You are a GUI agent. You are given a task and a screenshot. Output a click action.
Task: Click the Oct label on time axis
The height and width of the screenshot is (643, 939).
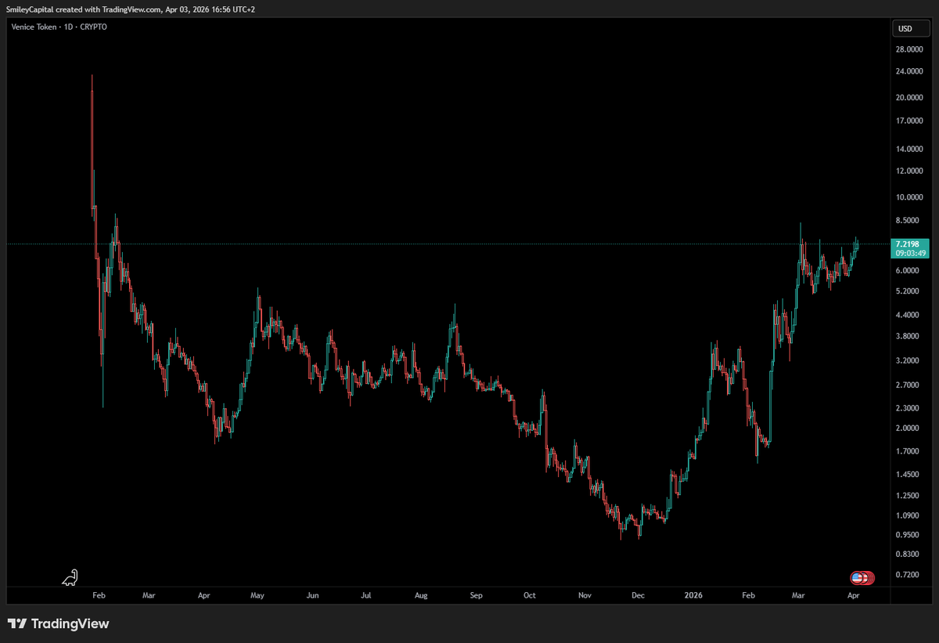pyautogui.click(x=530, y=595)
